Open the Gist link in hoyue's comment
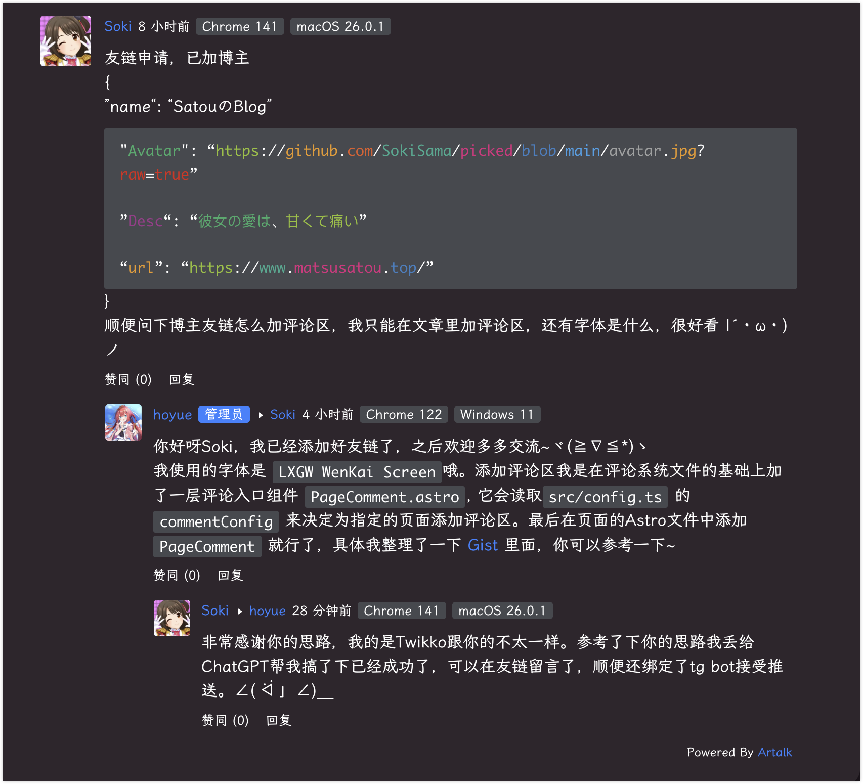The image size is (863, 784). (x=483, y=545)
